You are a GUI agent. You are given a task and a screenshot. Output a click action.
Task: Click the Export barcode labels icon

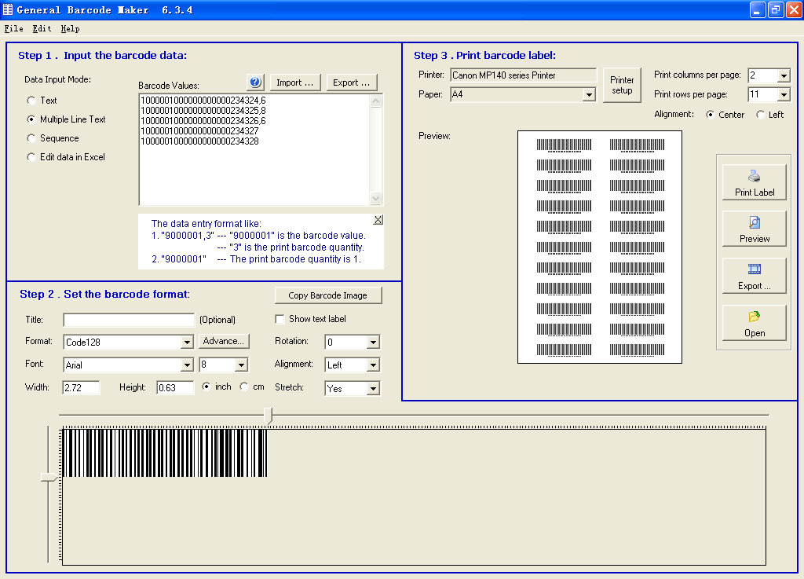point(753,270)
